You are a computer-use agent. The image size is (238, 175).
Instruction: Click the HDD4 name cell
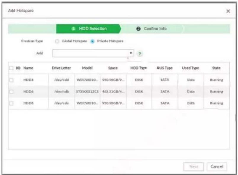click(x=28, y=80)
